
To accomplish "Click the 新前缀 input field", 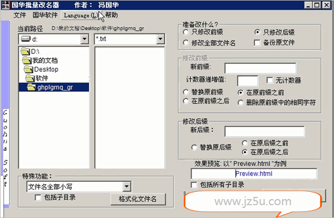I will click(261, 68).
